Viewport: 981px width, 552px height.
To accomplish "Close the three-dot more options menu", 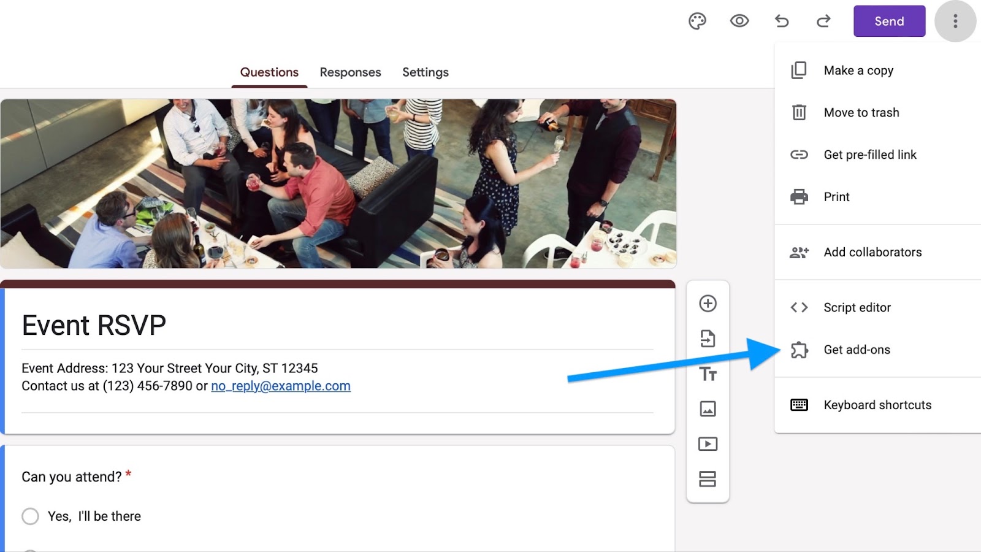I will point(955,21).
